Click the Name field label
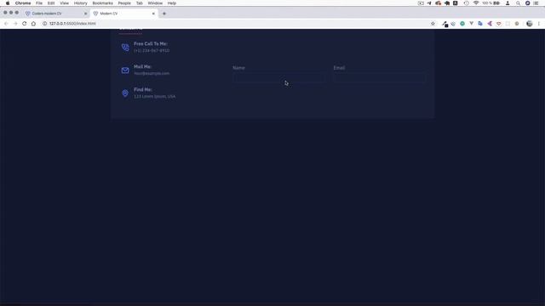Viewport: 545px width, 306px height. click(238, 68)
